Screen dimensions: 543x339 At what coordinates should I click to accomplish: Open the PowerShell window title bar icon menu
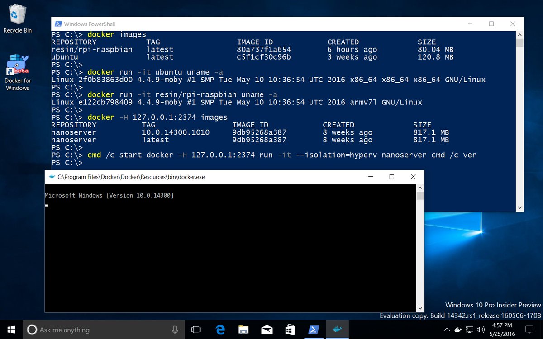coord(58,24)
